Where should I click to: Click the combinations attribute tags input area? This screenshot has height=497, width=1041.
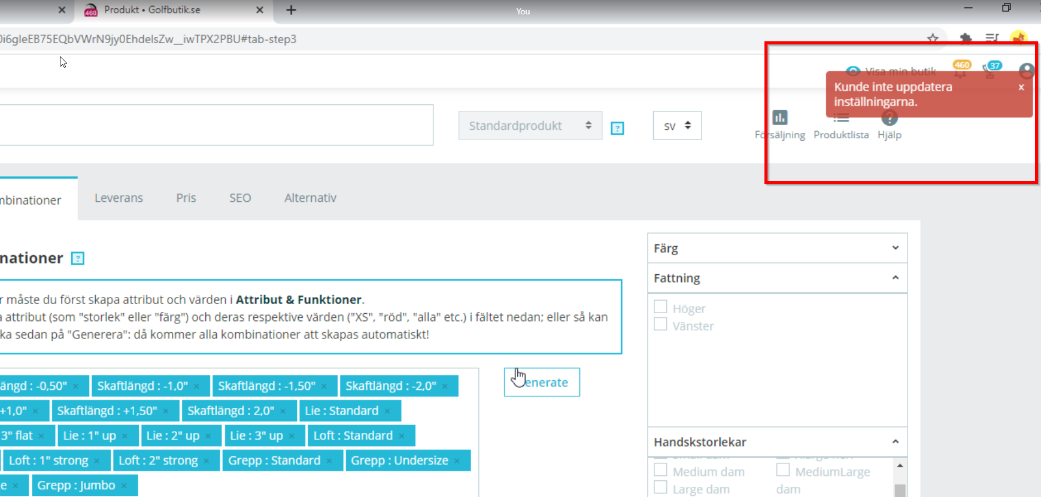coord(239,432)
